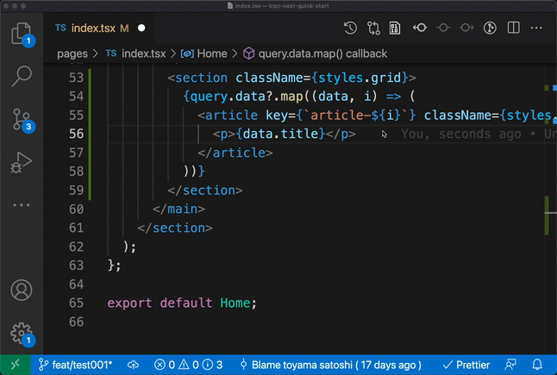This screenshot has width=557, height=375.
Task: Click the Prettier status bar button
Action: coord(465,365)
